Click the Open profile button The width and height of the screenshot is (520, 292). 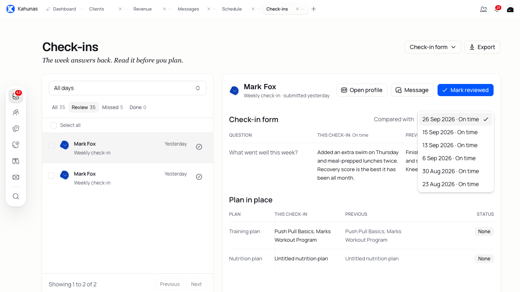point(362,90)
